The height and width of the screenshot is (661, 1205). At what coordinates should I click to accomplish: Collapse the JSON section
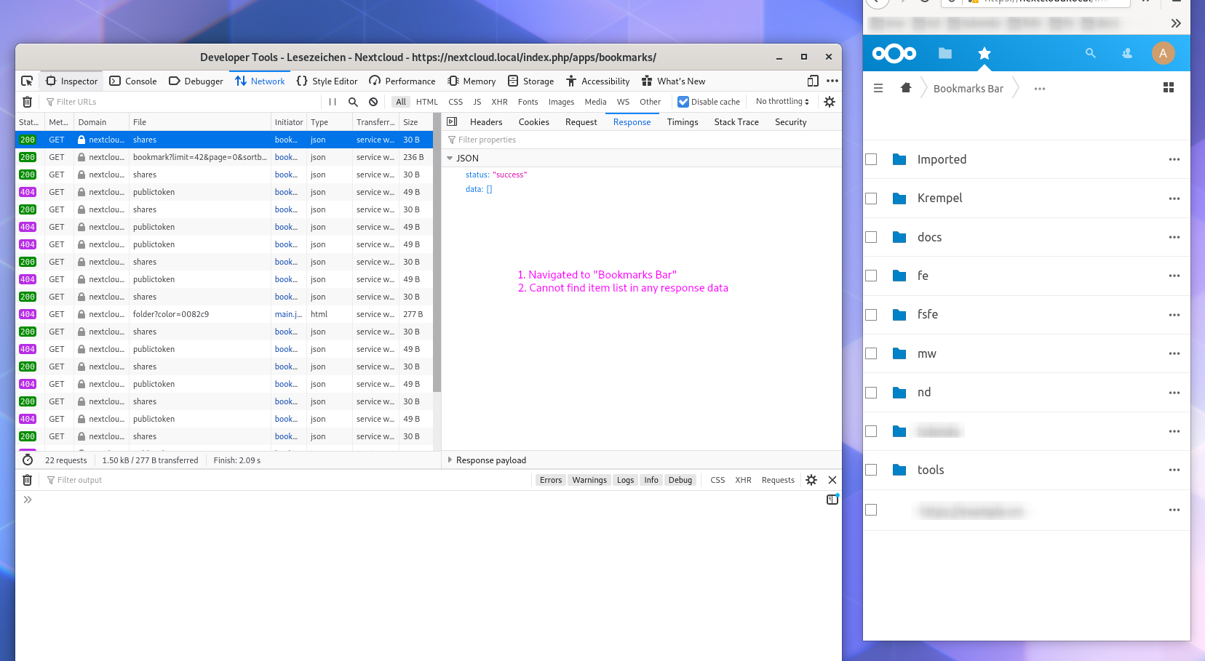(450, 159)
